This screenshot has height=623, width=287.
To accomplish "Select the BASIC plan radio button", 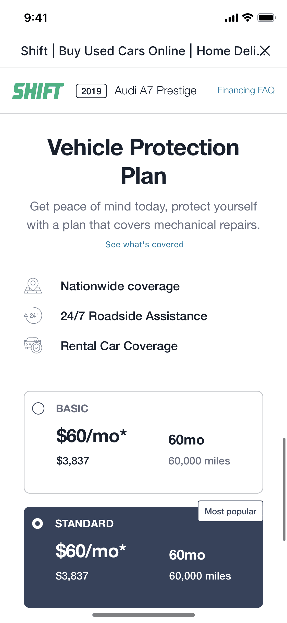I will click(38, 408).
